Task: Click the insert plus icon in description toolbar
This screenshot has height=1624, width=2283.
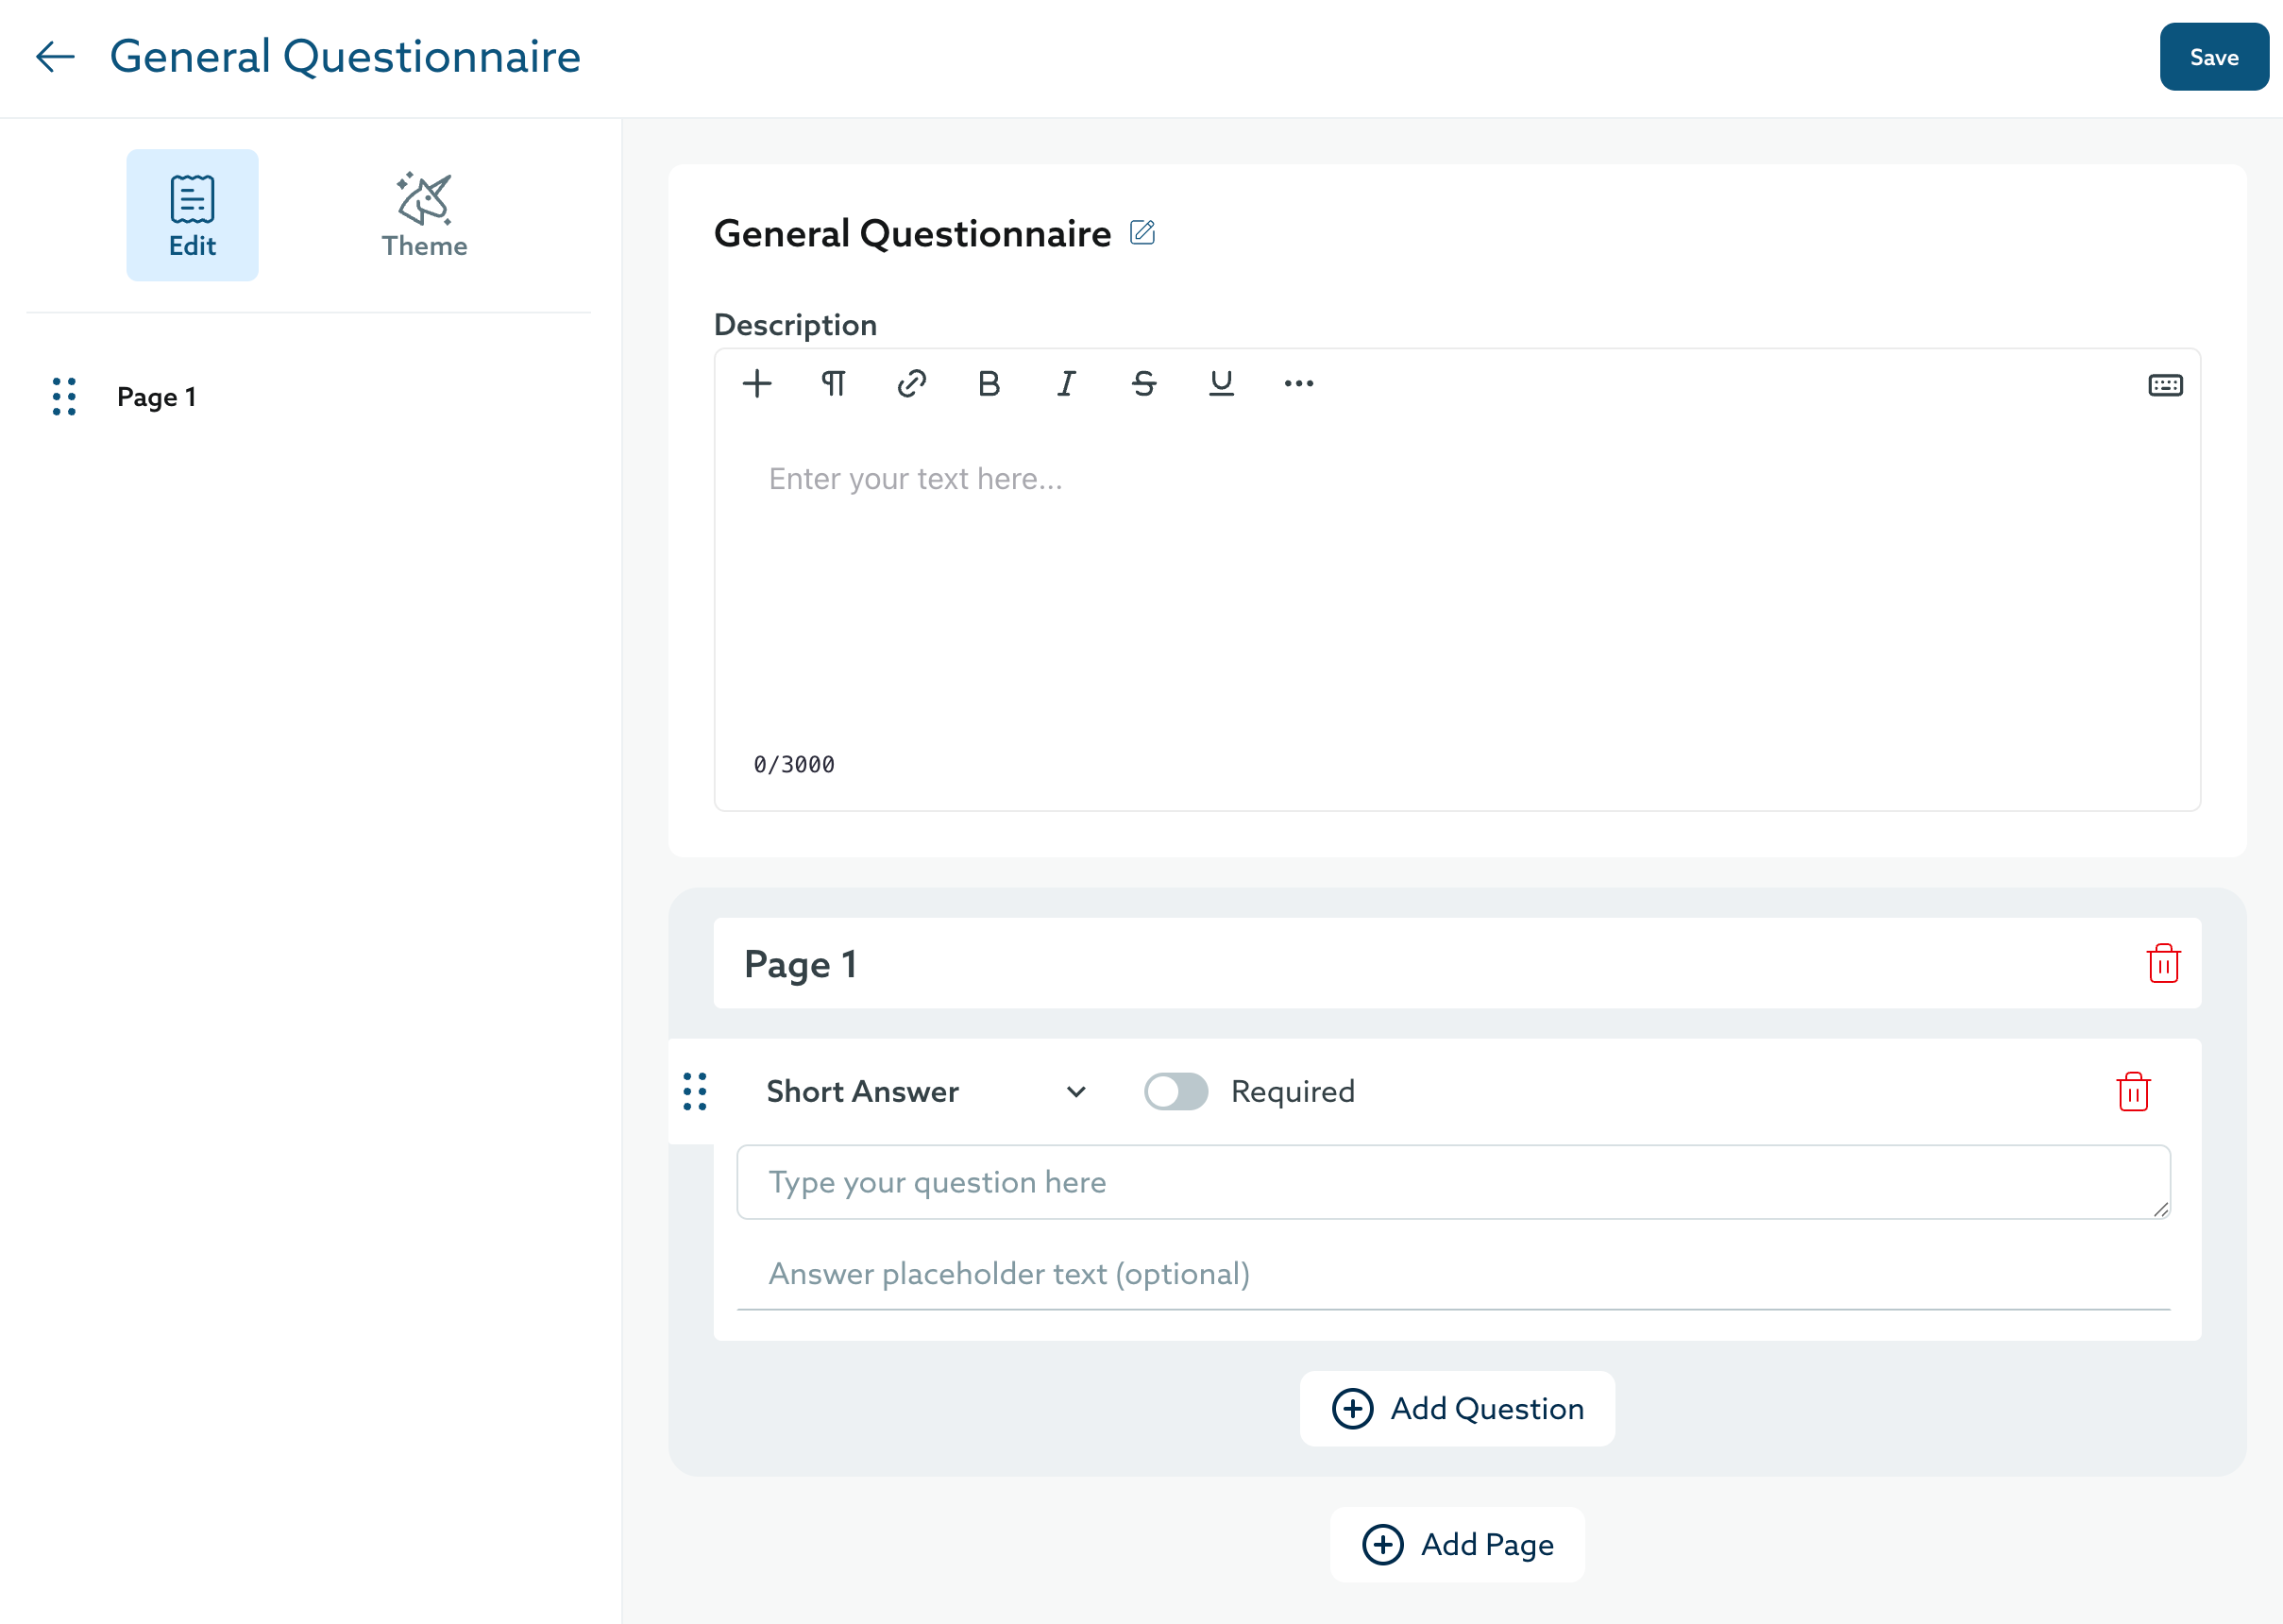Action: pos(757,383)
